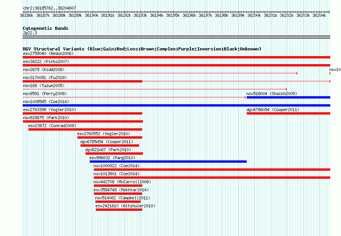Click the blue esv996632 (Pang2010) gain bar
The height and width of the screenshot is (236, 341).
(168, 162)
